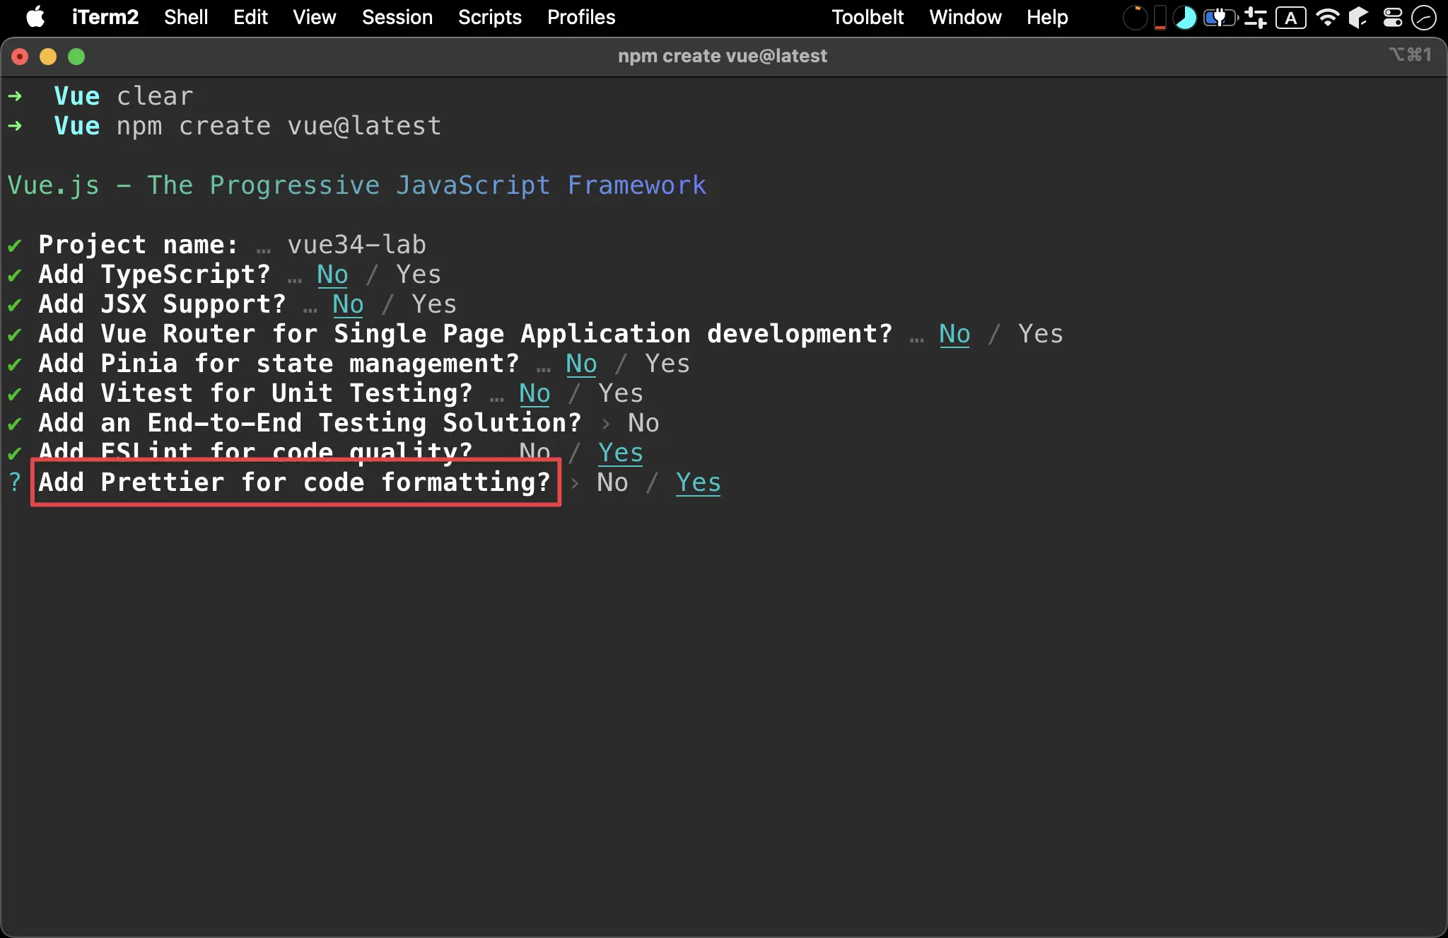
Task: Click 'Add Prettier for code formatting?' question text
Action: 294,482
